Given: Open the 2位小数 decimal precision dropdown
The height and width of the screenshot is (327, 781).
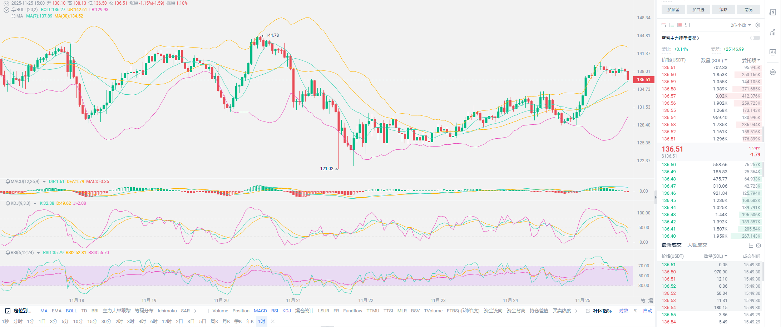Looking at the screenshot, I should [x=740, y=25].
